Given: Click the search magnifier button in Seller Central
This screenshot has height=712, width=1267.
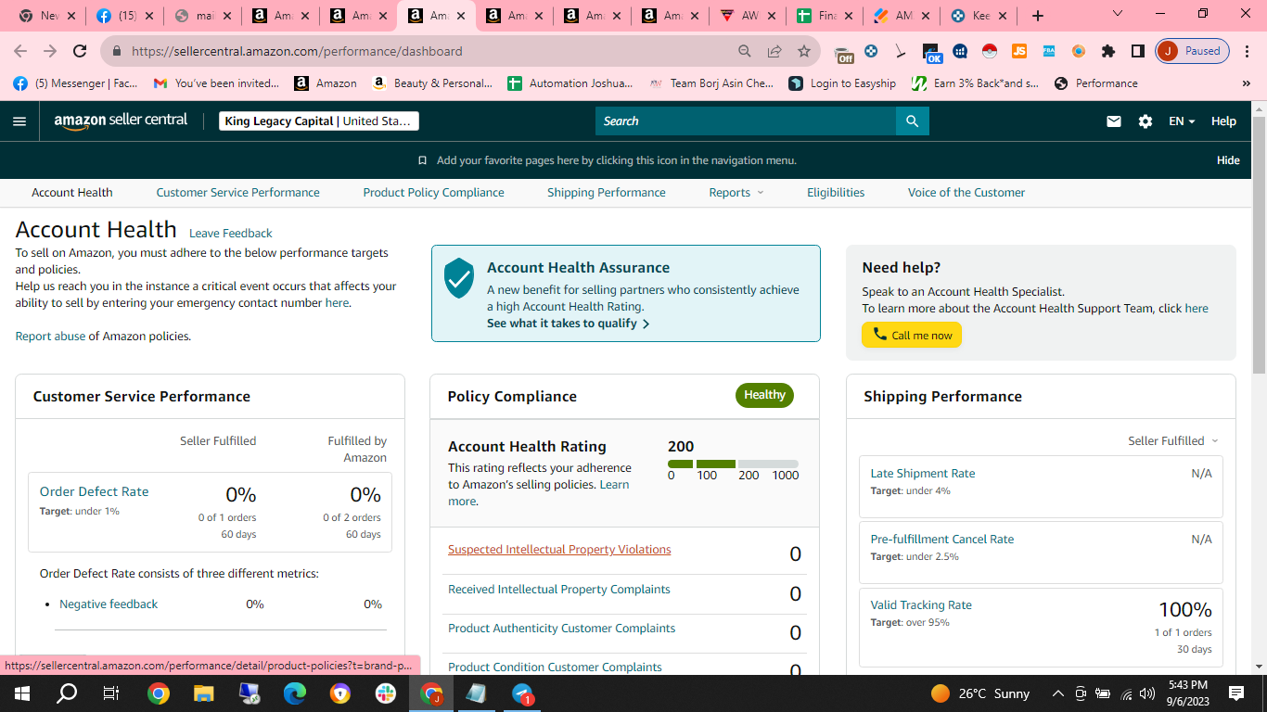Looking at the screenshot, I should coord(912,121).
